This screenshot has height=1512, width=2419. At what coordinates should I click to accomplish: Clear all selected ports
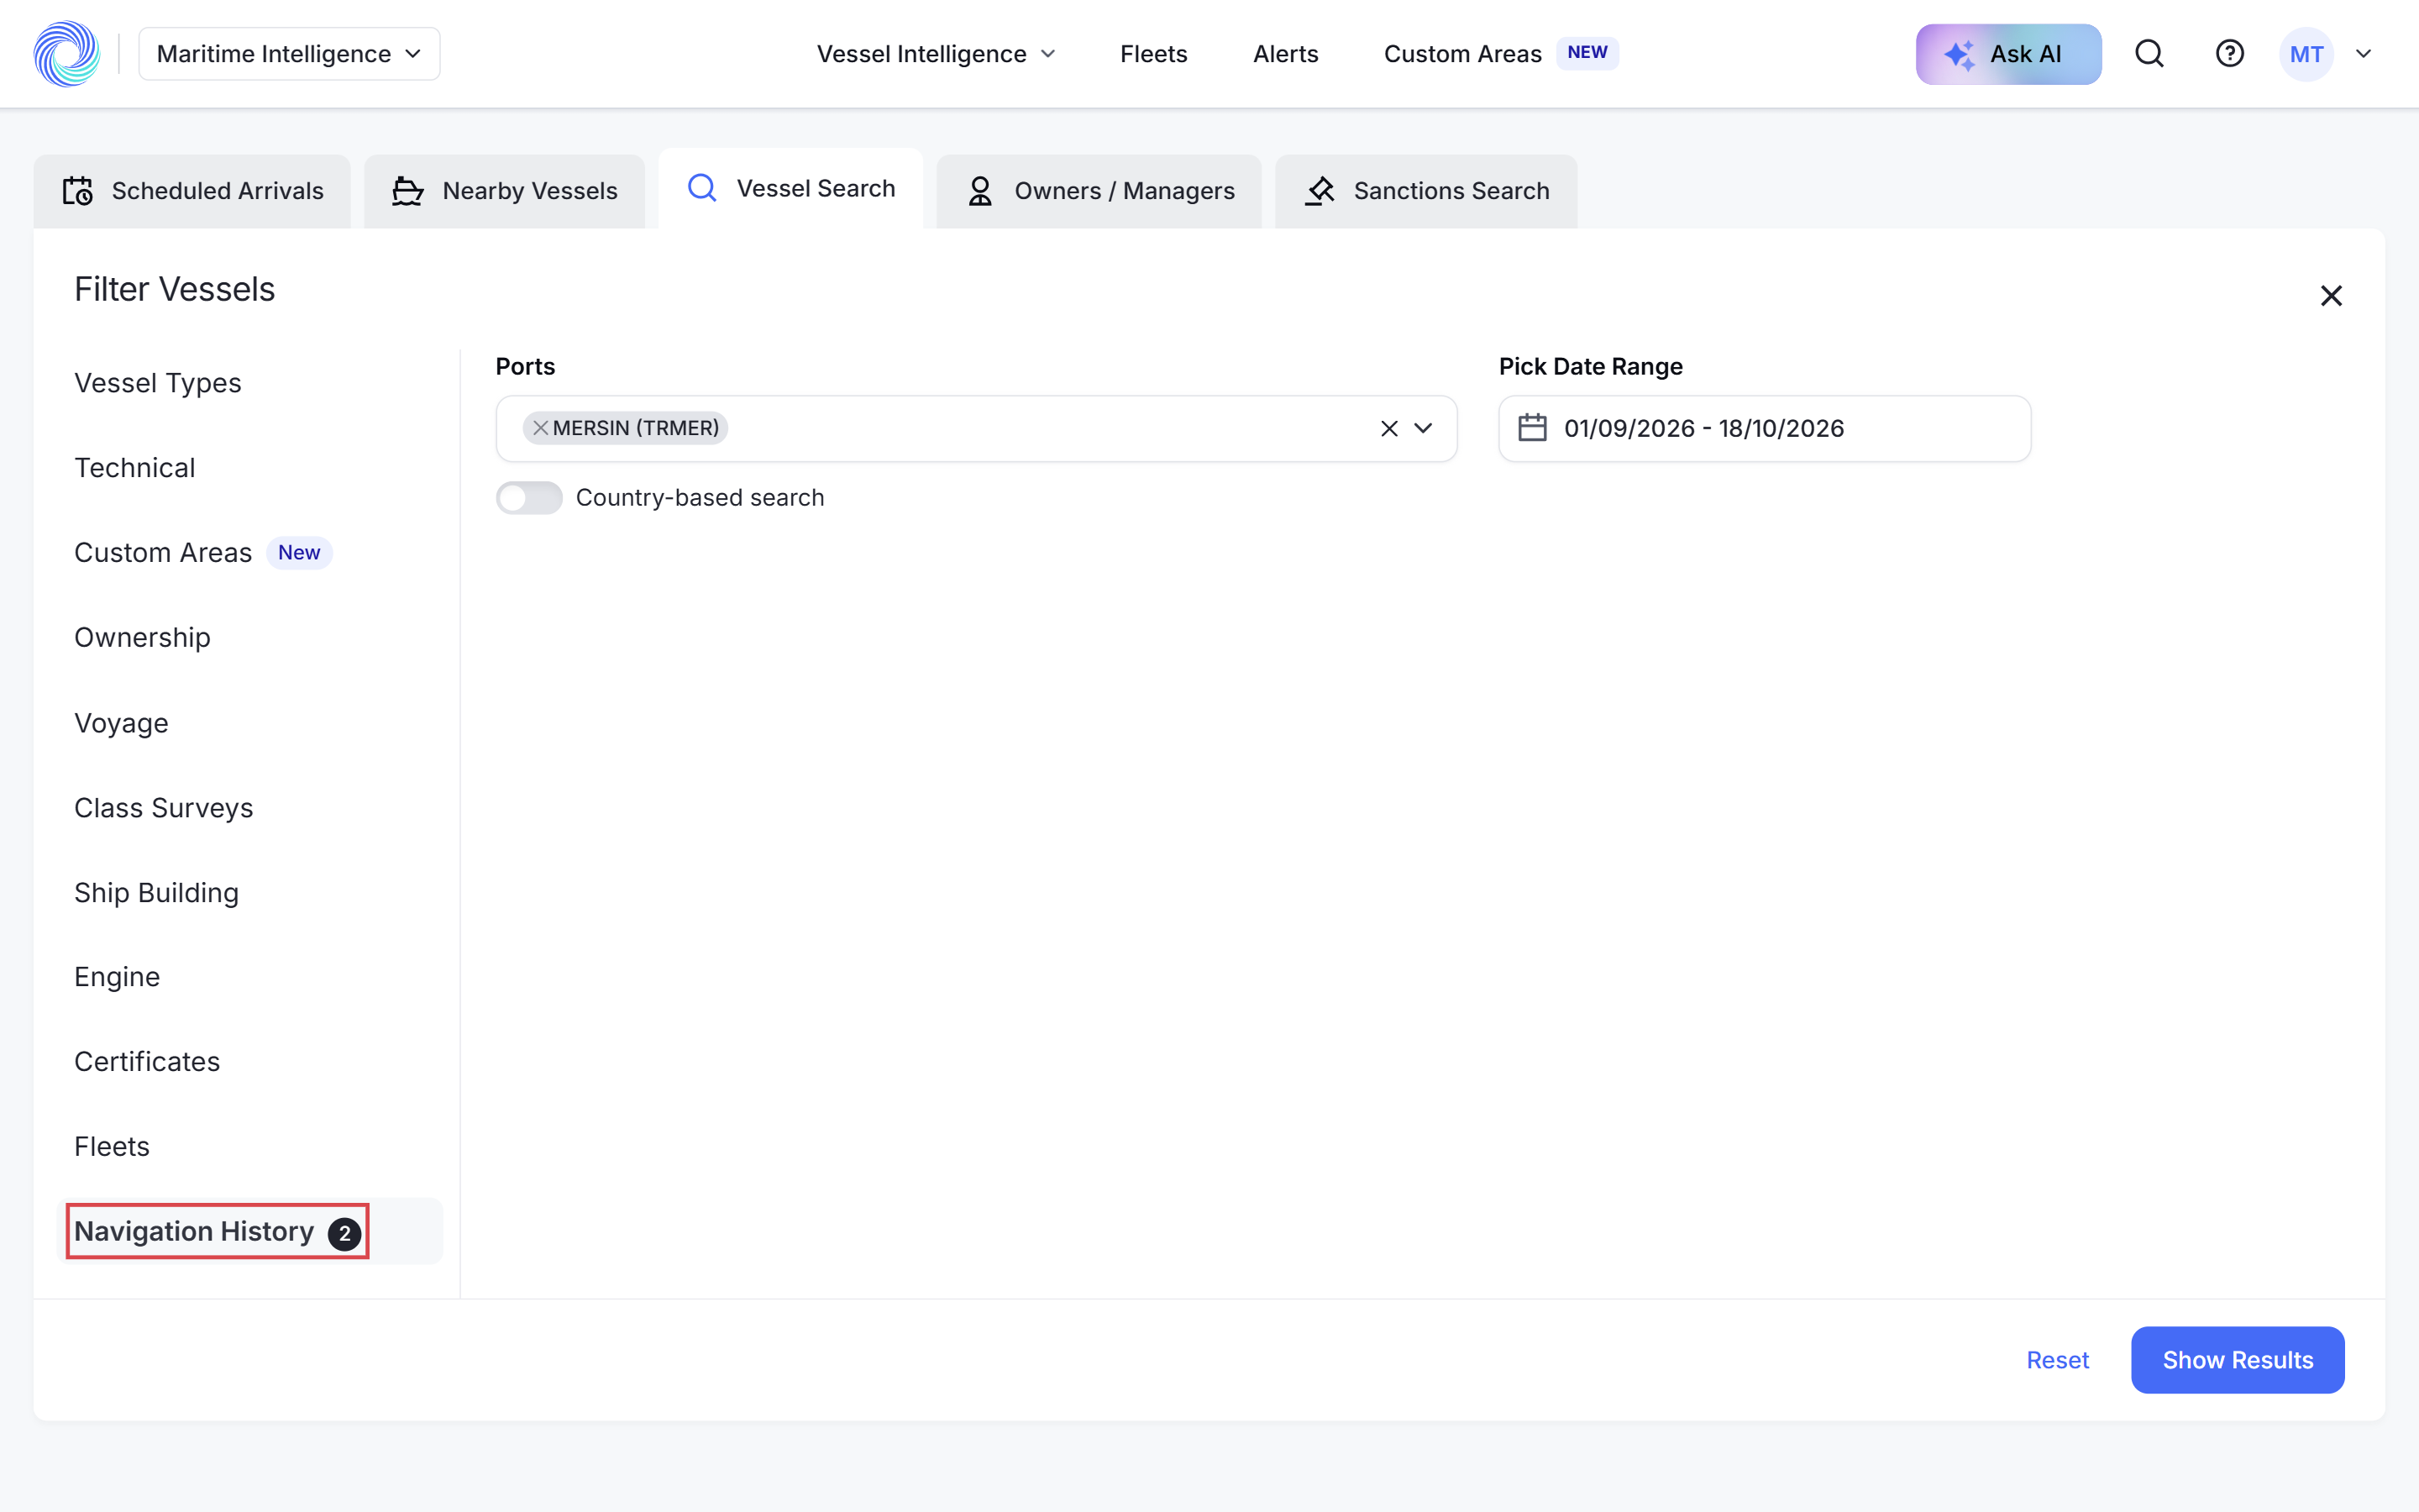click(1388, 429)
